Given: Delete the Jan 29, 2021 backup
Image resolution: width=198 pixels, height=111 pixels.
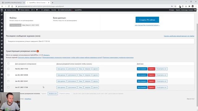Looking at the screenshot, I should click(151, 81).
